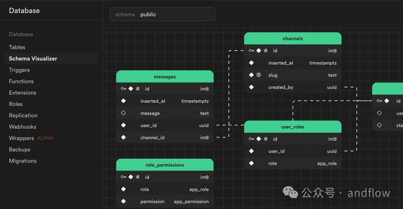Click the key icon in user_roles id row
Image resolution: width=403 pixels, height=209 pixels.
(251, 139)
